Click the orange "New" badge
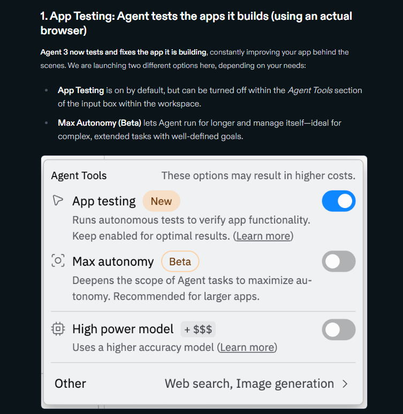The image size is (403, 414). tap(161, 201)
